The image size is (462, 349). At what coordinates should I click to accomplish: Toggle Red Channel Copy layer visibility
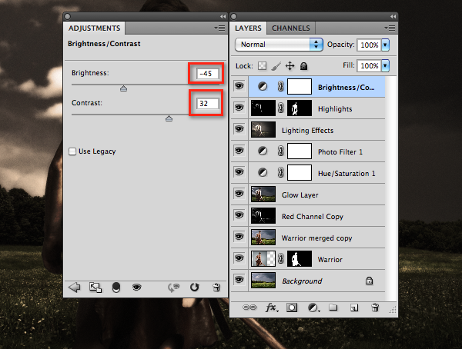(x=239, y=215)
